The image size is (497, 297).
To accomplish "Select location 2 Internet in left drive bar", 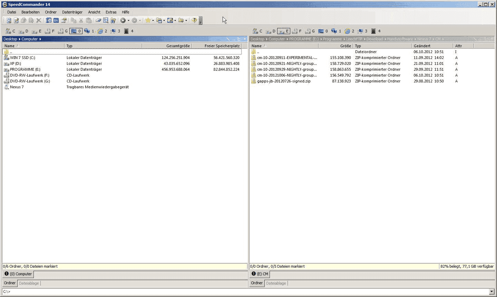I will [x=102, y=31].
